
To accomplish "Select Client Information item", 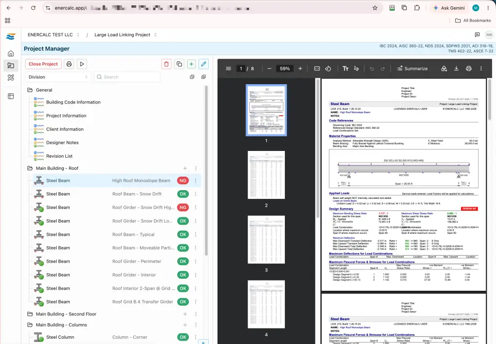I will pos(65,129).
